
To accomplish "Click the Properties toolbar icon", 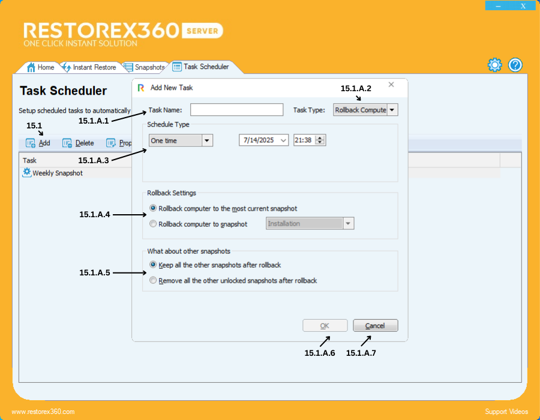I will (111, 143).
